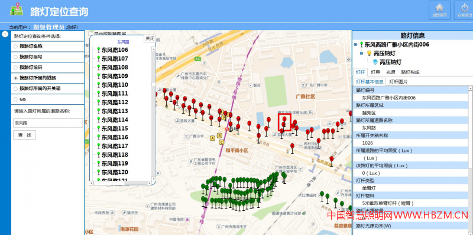Click the vertical scrollbar thumb in street list
Viewport: 473px width, 235px height.
point(154,84)
